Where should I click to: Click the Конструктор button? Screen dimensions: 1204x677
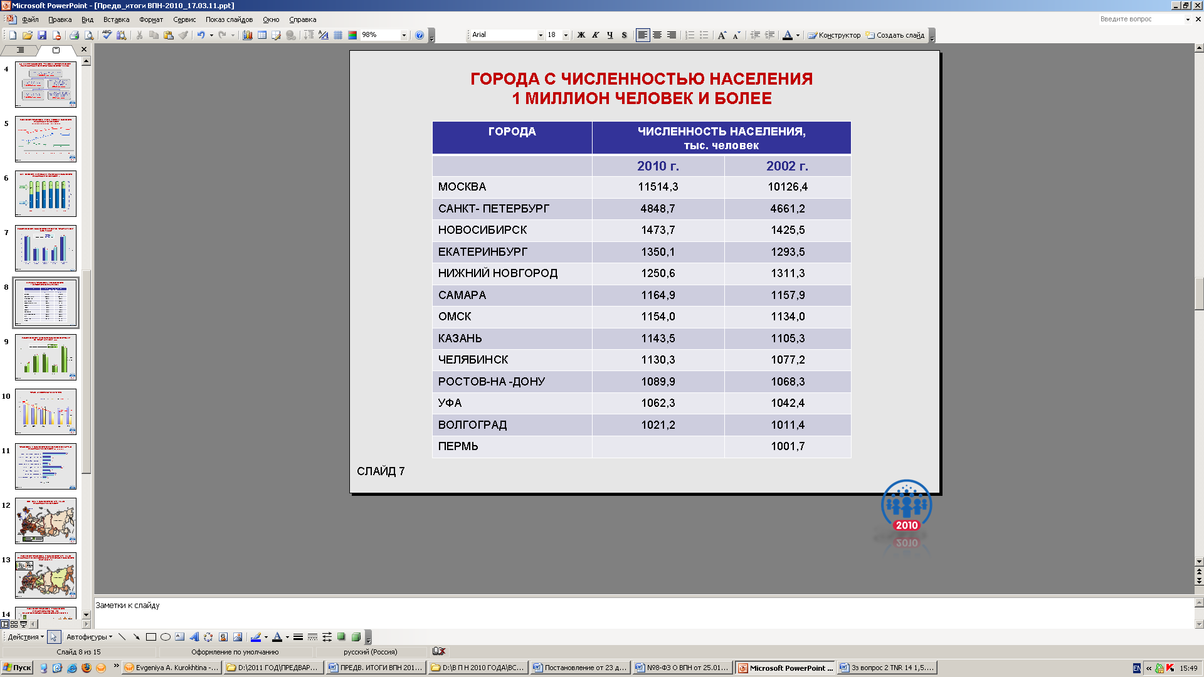(834, 35)
